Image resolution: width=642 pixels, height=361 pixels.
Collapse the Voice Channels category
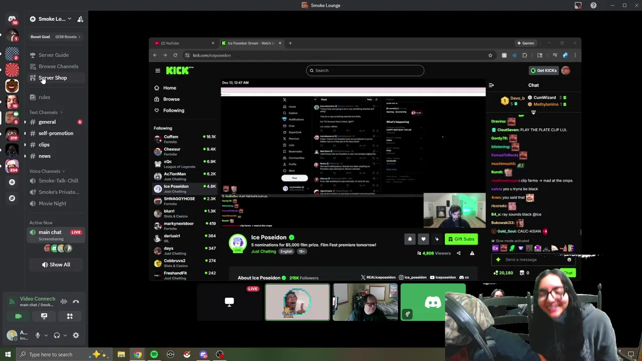tap(47, 171)
